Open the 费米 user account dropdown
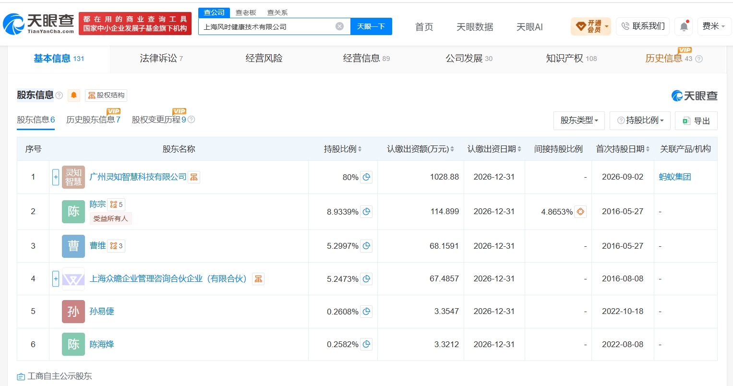This screenshot has height=386, width=733. [713, 26]
